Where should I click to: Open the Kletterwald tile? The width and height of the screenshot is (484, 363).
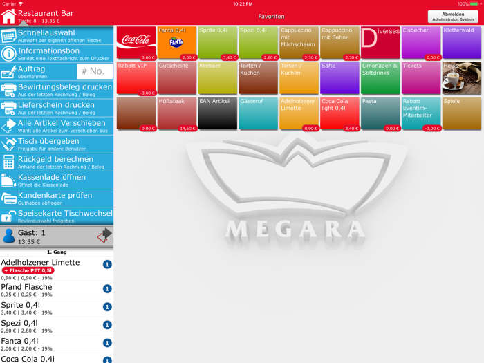click(x=461, y=43)
